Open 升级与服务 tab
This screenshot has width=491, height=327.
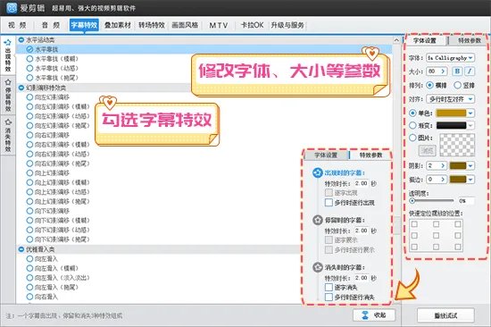coord(287,25)
